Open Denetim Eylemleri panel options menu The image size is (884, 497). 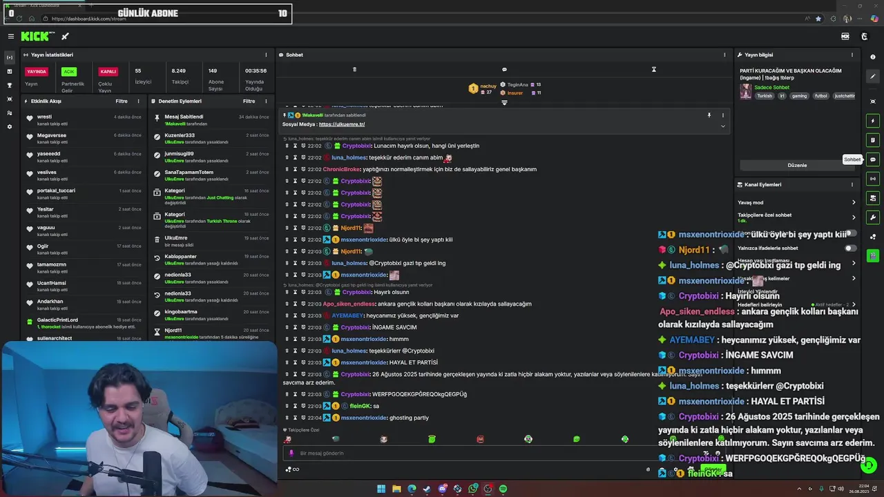tap(266, 101)
